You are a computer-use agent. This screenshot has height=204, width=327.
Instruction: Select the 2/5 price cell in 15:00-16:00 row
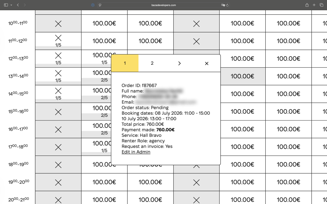point(96,112)
